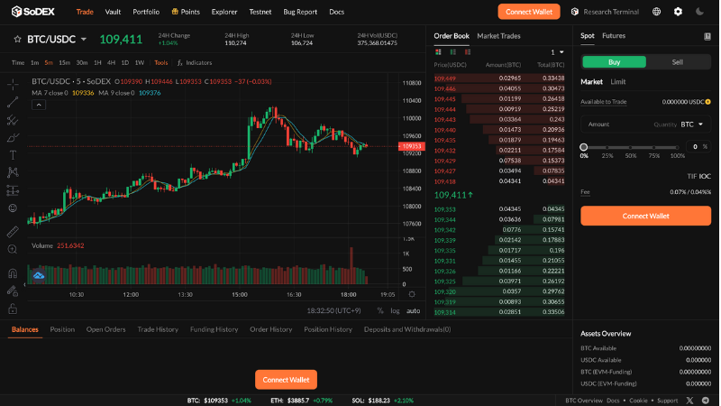The height and width of the screenshot is (406, 721).
Task: Click the top-bar Connect Wallet button
Action: click(x=529, y=12)
